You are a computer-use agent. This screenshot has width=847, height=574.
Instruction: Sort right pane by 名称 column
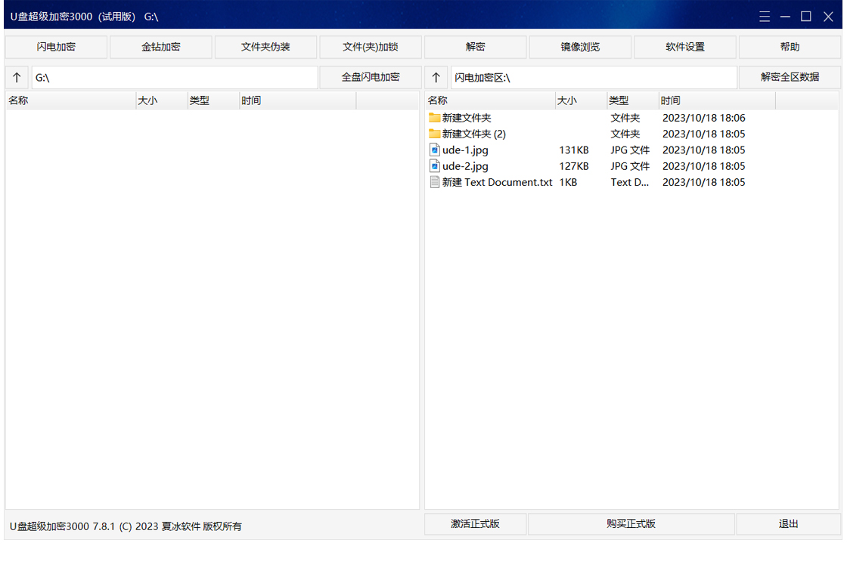[x=490, y=100]
